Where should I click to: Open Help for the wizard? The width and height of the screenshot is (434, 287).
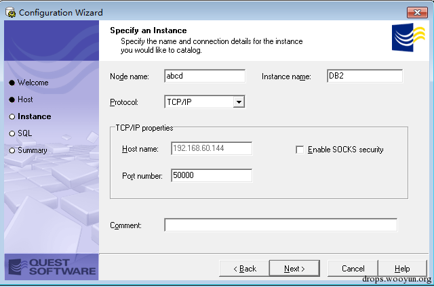coord(402,269)
